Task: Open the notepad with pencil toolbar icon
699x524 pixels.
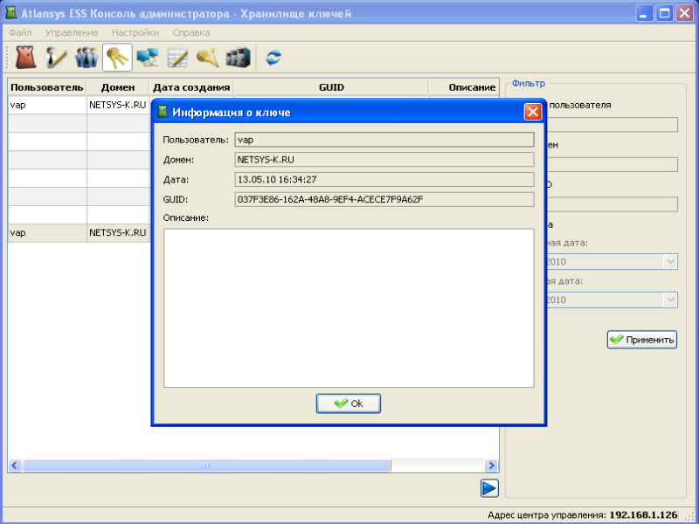Action: pyautogui.click(x=177, y=58)
